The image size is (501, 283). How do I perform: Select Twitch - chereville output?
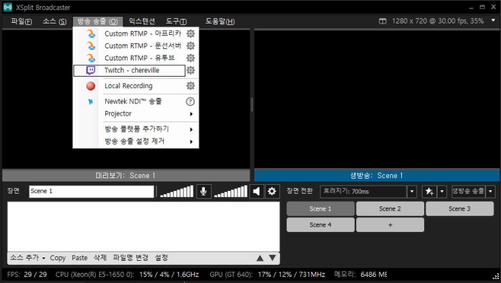click(129, 71)
